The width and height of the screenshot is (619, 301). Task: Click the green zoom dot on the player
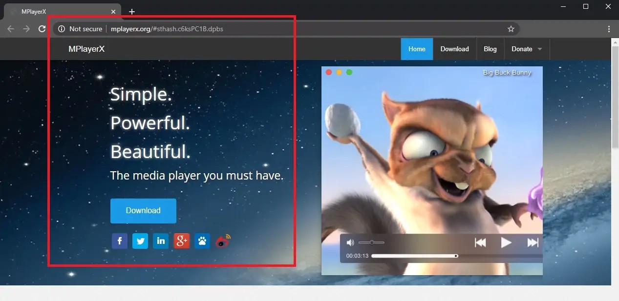(349, 72)
